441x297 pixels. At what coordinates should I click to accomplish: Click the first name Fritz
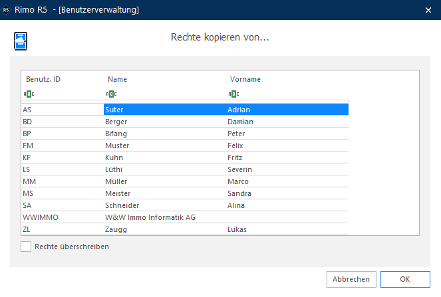(235, 157)
